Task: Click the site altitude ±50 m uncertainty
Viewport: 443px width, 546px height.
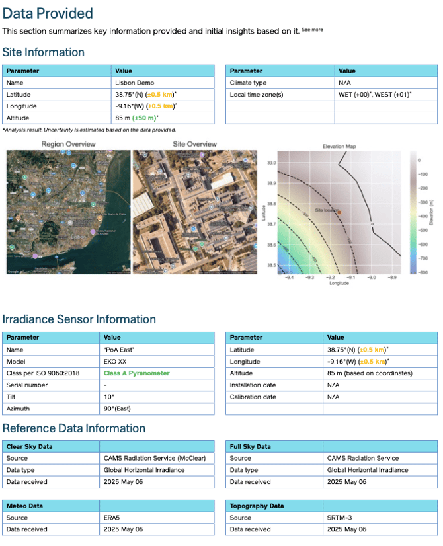Action: coord(143,118)
